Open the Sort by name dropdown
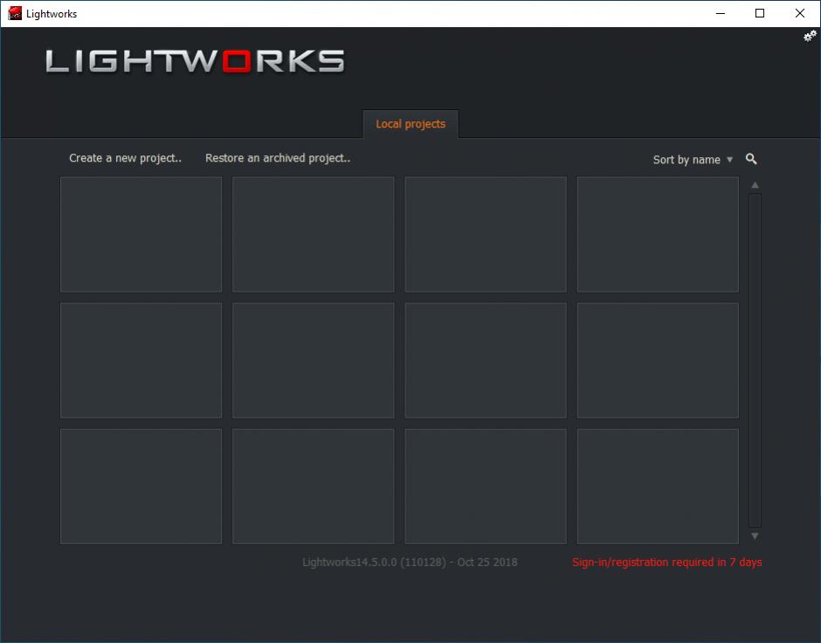Viewport: 821px width, 643px height. (693, 160)
